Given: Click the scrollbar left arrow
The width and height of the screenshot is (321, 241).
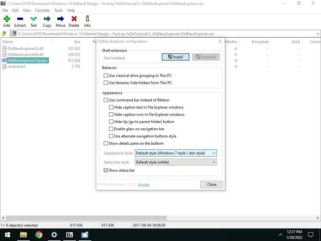Looking at the screenshot, I should point(3,218).
